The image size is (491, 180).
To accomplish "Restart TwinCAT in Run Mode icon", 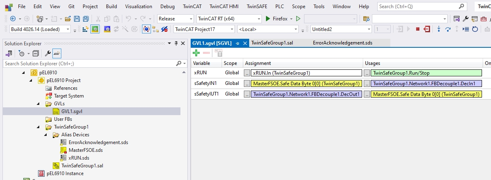I will click(x=95, y=29).
